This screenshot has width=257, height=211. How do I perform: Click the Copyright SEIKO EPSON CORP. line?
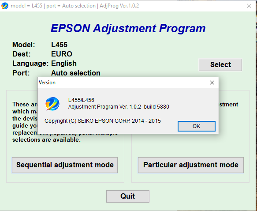pyautogui.click(x=103, y=121)
